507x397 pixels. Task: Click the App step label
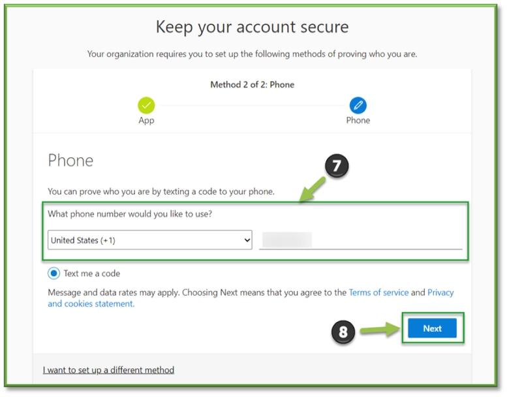(146, 120)
